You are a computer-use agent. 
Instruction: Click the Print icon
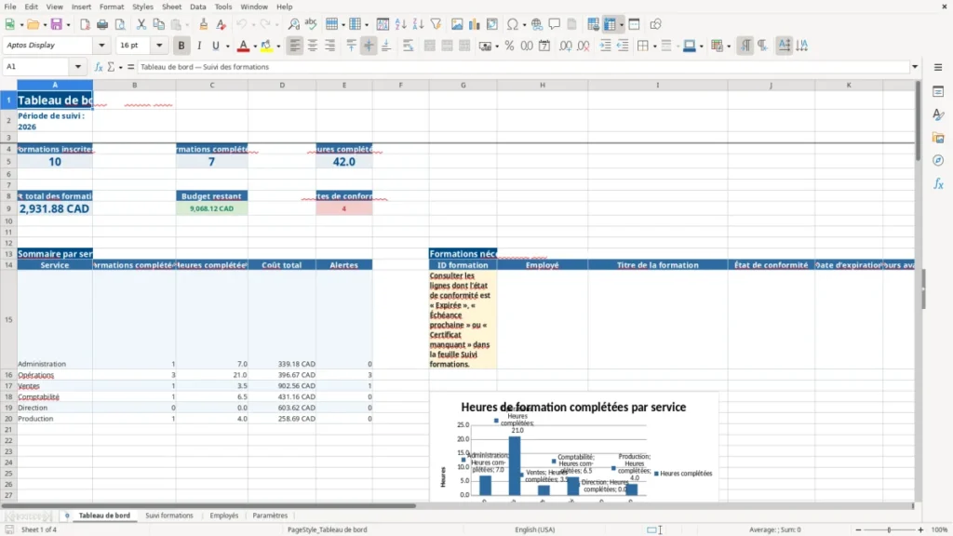(x=102, y=24)
